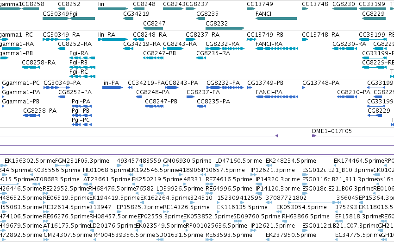
Task: Open EST RE74616.5prime
Action: (209, 184)
